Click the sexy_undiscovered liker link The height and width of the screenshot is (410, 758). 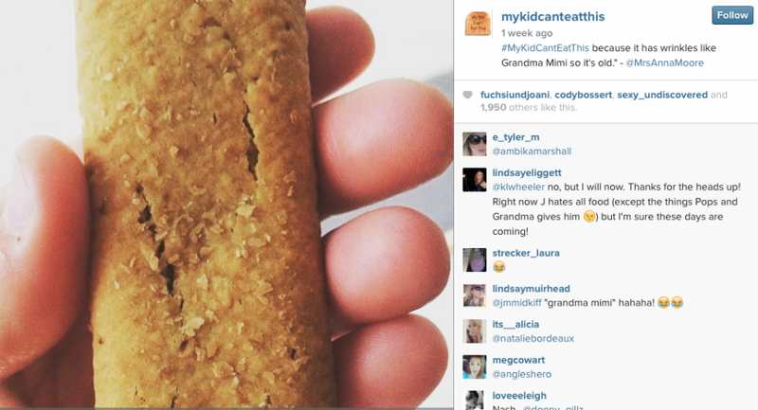point(662,95)
